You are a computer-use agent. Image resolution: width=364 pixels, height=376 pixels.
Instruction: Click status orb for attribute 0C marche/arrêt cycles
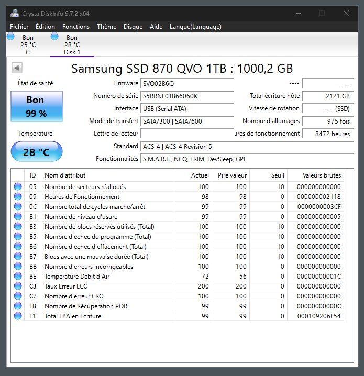(18, 206)
